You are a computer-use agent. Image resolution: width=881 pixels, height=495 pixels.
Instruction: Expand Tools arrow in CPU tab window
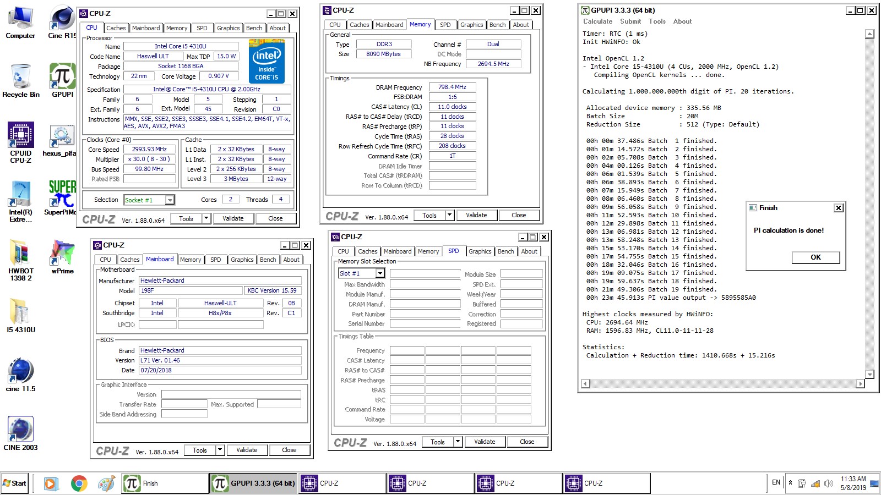click(x=206, y=218)
